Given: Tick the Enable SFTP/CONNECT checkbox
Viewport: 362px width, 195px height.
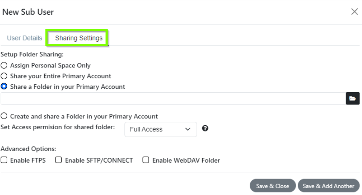Looking at the screenshot, I should (x=58, y=160).
